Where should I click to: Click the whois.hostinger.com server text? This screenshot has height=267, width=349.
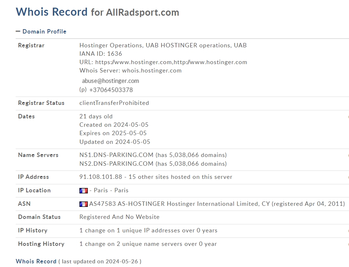pyautogui.click(x=152, y=70)
